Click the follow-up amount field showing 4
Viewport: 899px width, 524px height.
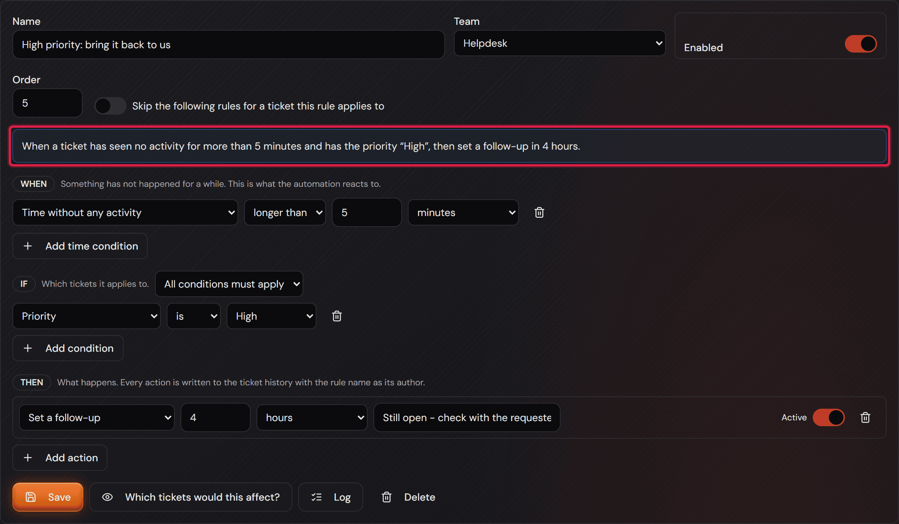tap(215, 417)
